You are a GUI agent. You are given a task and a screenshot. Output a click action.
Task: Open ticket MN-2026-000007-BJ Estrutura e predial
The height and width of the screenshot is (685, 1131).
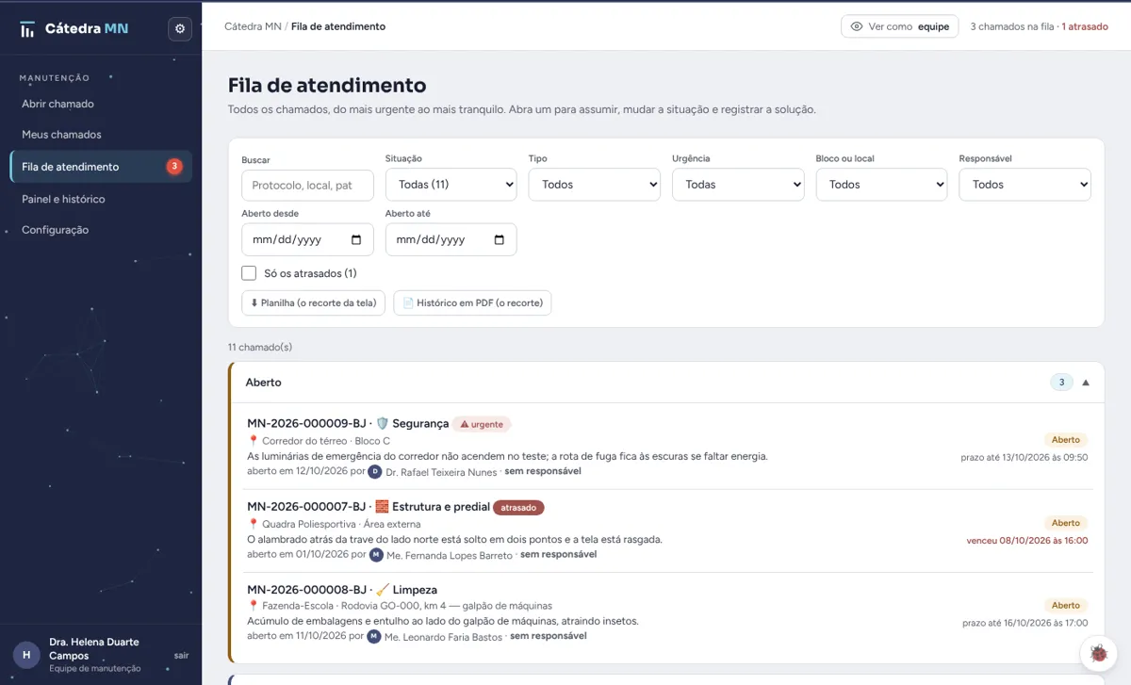coord(668,530)
